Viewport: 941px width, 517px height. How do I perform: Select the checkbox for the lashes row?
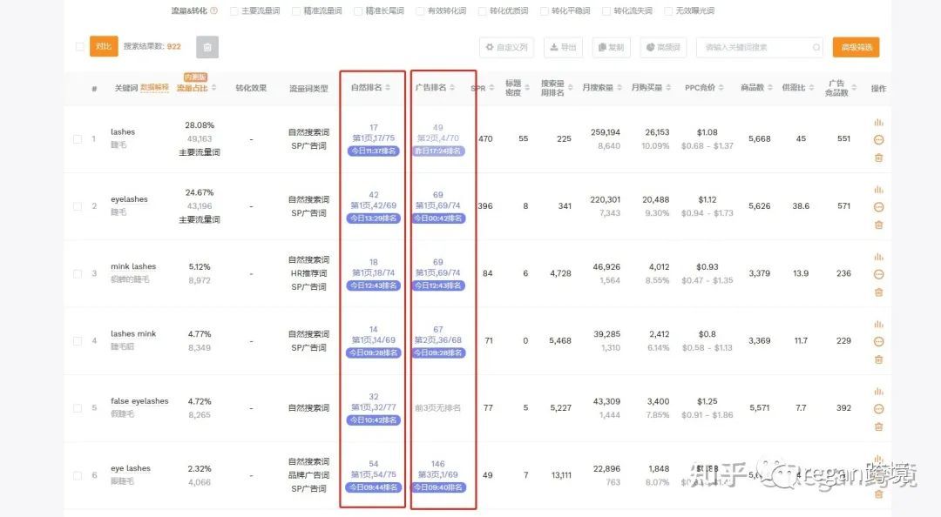tap(78, 139)
